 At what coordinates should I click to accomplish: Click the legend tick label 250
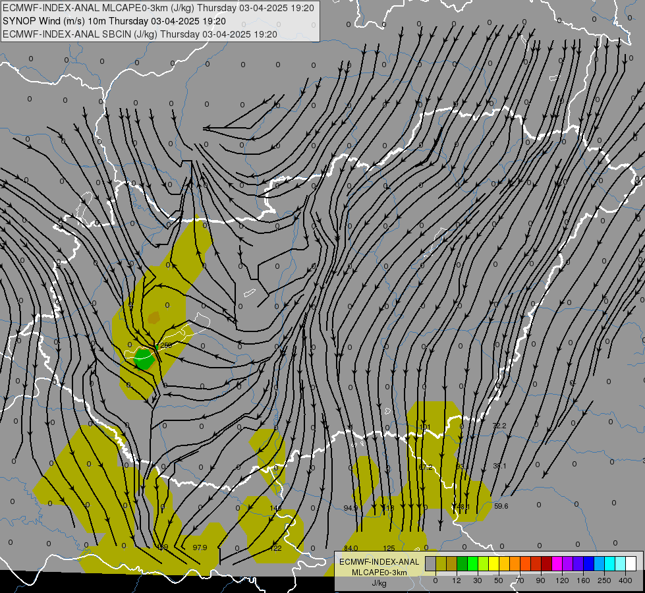point(604,580)
